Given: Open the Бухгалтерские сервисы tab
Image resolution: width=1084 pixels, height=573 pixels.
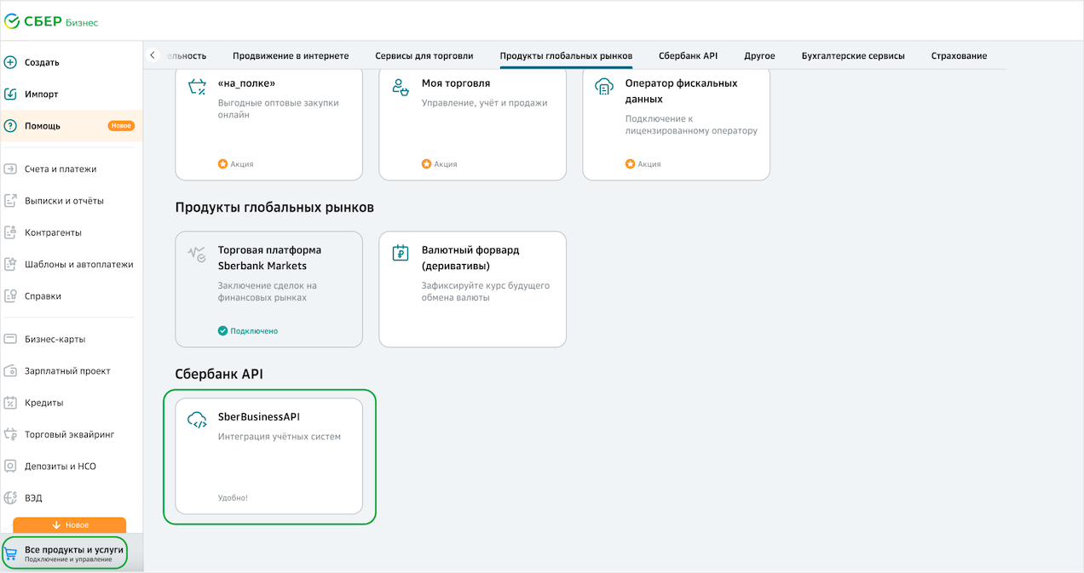Looking at the screenshot, I should coord(853,56).
